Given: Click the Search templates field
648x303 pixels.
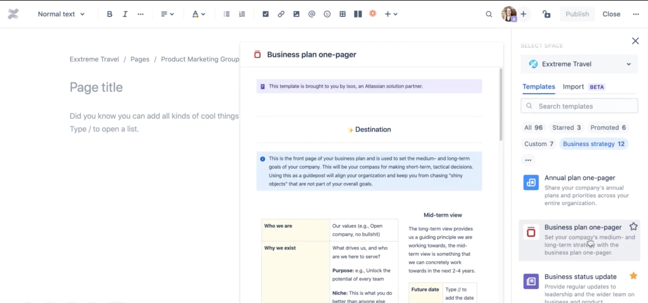Looking at the screenshot, I should 579,106.
